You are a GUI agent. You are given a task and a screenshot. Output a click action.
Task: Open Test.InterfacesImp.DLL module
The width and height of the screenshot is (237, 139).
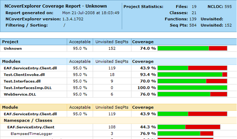pyautogui.click(x=28, y=88)
